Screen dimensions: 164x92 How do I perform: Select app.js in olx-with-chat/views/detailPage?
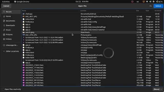click(93, 27)
